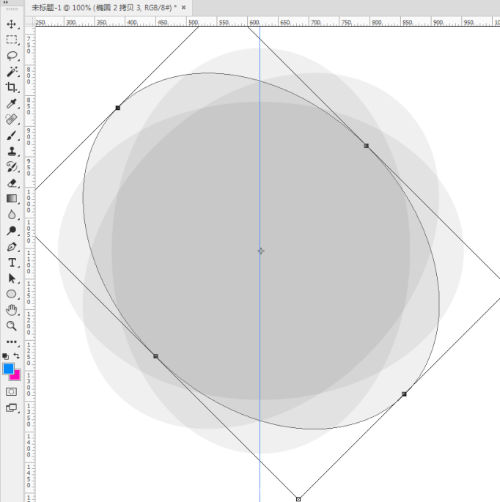The height and width of the screenshot is (502, 500).
Task: Pick the Lasso tool
Action: tap(12, 56)
